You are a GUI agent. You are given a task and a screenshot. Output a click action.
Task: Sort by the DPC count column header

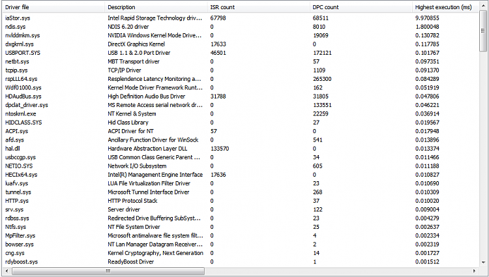[x=361, y=7]
